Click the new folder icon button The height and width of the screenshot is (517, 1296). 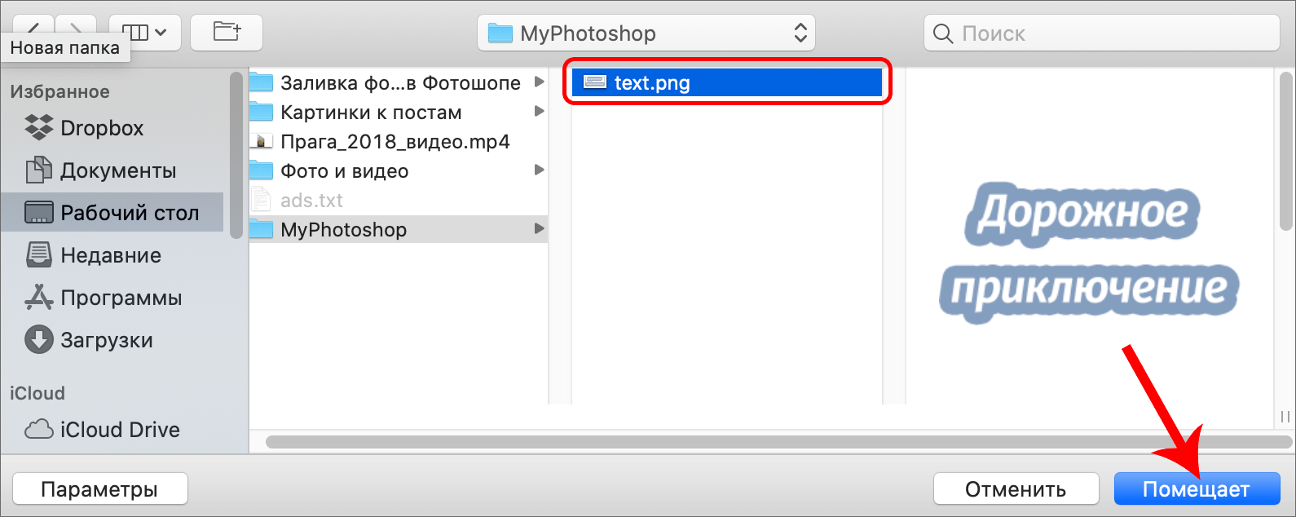point(227,33)
